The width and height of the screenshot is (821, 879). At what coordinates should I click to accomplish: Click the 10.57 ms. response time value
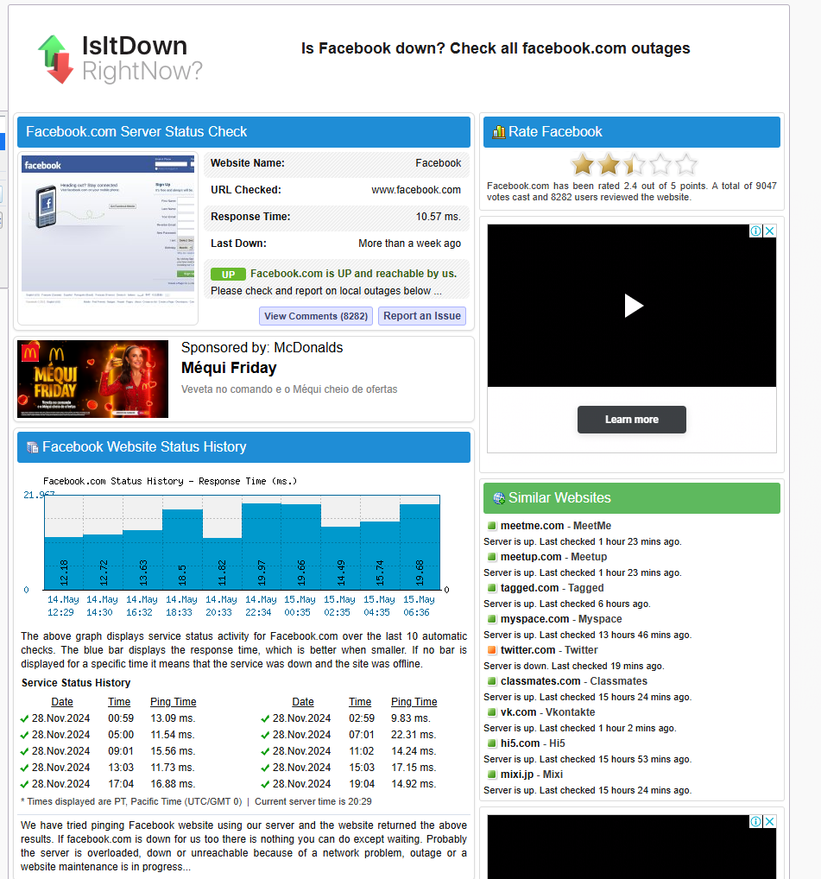click(x=439, y=217)
